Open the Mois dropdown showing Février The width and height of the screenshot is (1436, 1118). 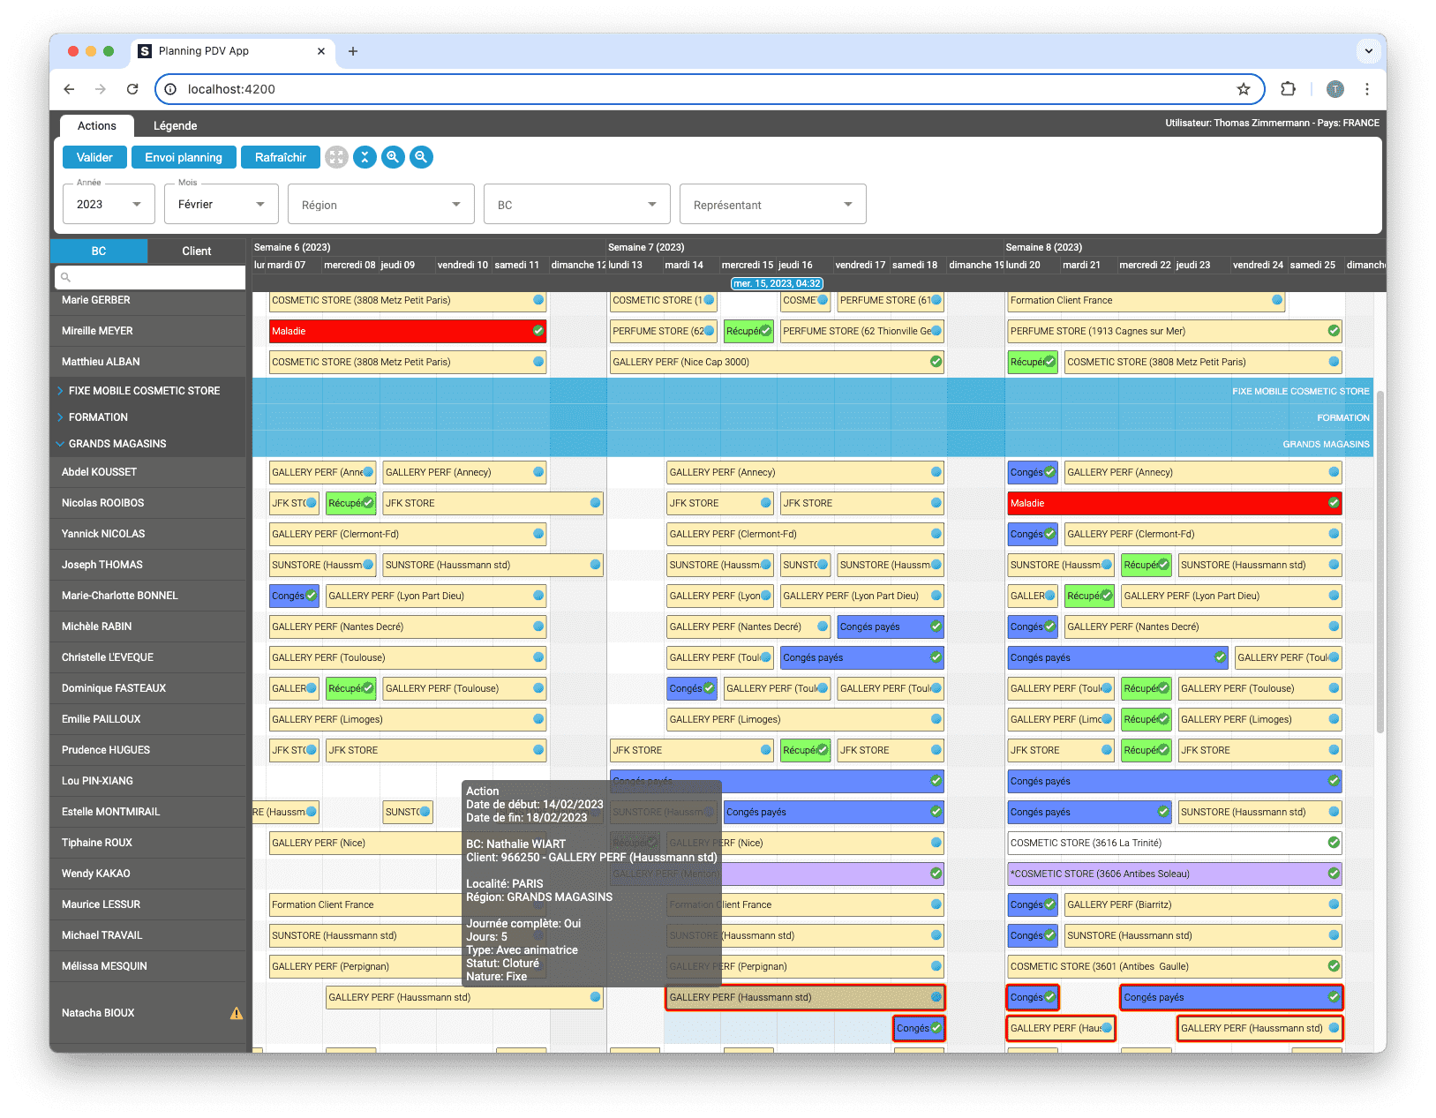pyautogui.click(x=220, y=204)
